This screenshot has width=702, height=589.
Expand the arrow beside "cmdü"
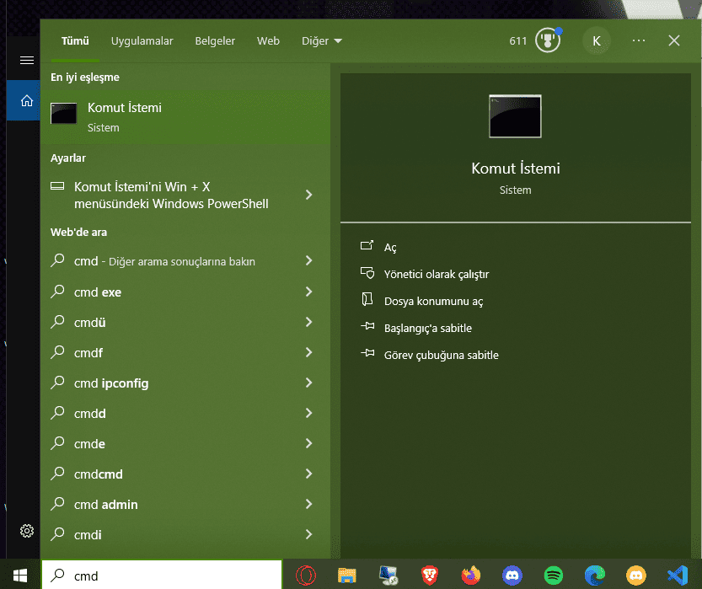(x=309, y=322)
